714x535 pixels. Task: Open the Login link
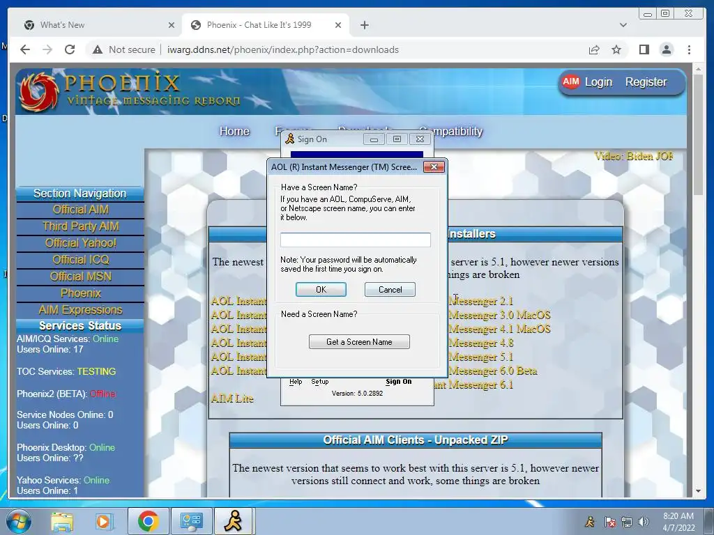pyautogui.click(x=598, y=82)
